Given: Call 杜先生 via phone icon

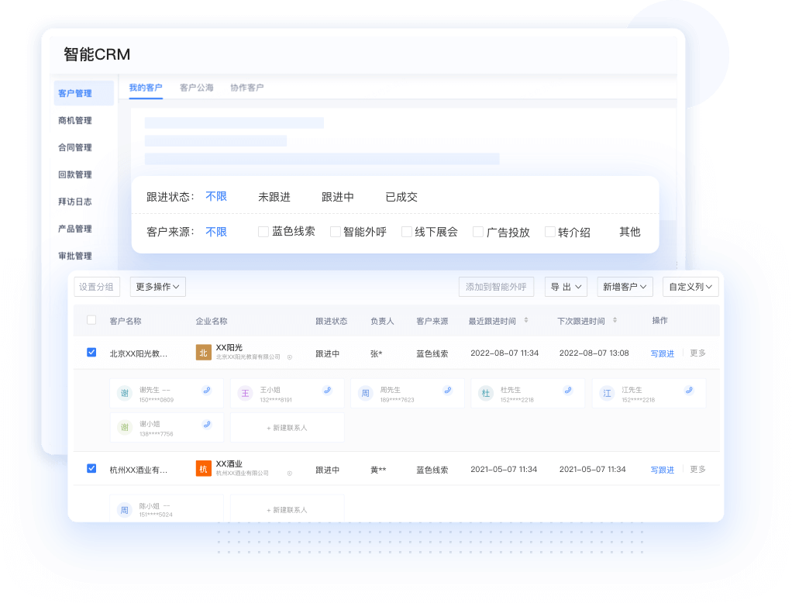Looking at the screenshot, I should click(x=568, y=391).
